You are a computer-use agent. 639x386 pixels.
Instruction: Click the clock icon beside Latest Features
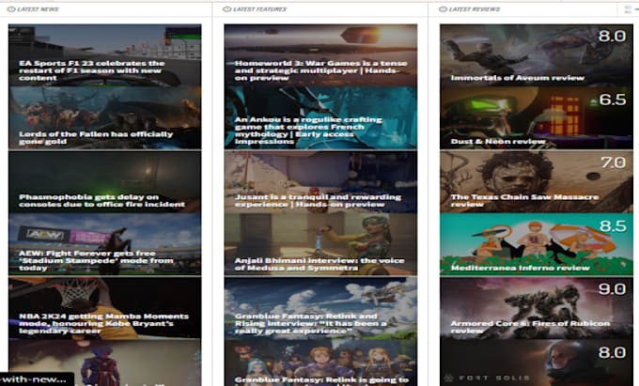pos(227,9)
